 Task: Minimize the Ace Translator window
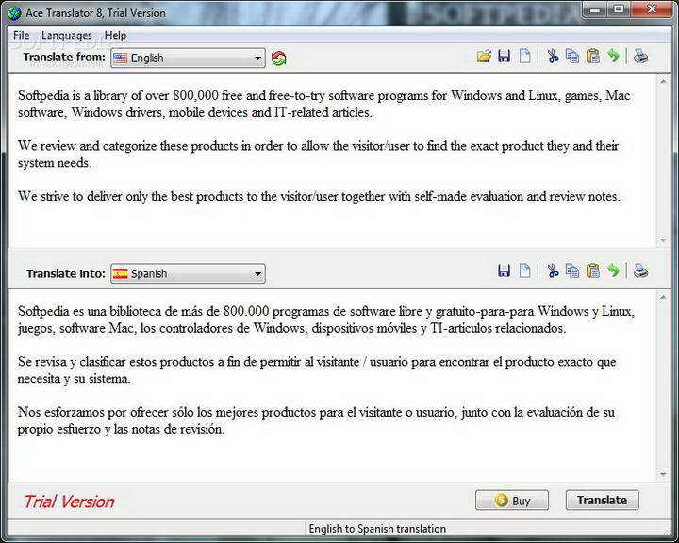click(x=594, y=9)
